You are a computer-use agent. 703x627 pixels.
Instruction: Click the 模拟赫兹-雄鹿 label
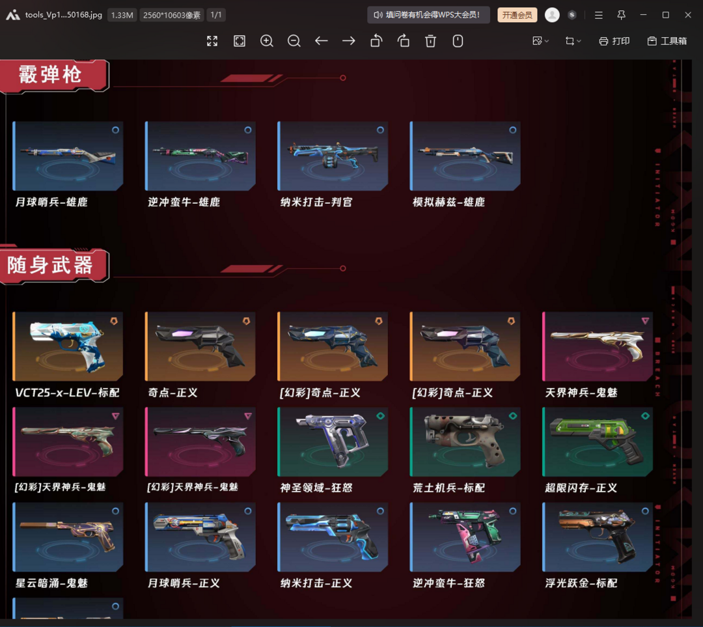448,202
